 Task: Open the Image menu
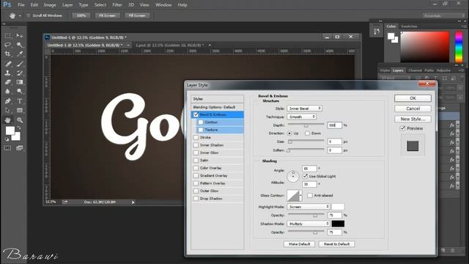pyautogui.click(x=50, y=5)
